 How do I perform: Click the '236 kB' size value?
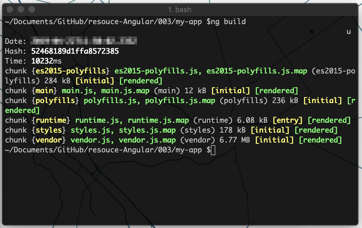(285, 101)
